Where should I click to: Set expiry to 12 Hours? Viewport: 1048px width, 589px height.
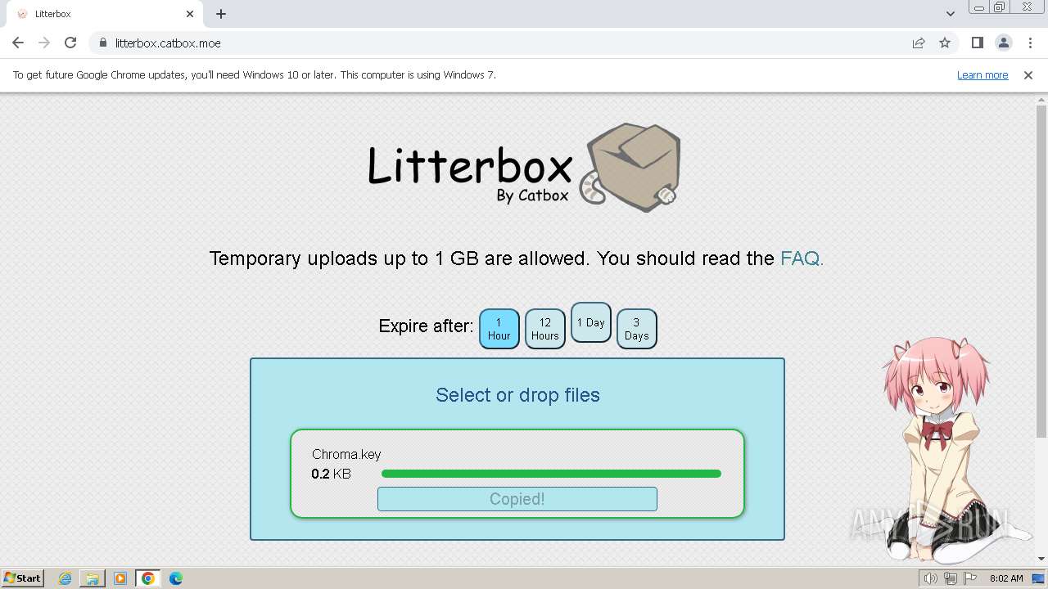click(545, 329)
